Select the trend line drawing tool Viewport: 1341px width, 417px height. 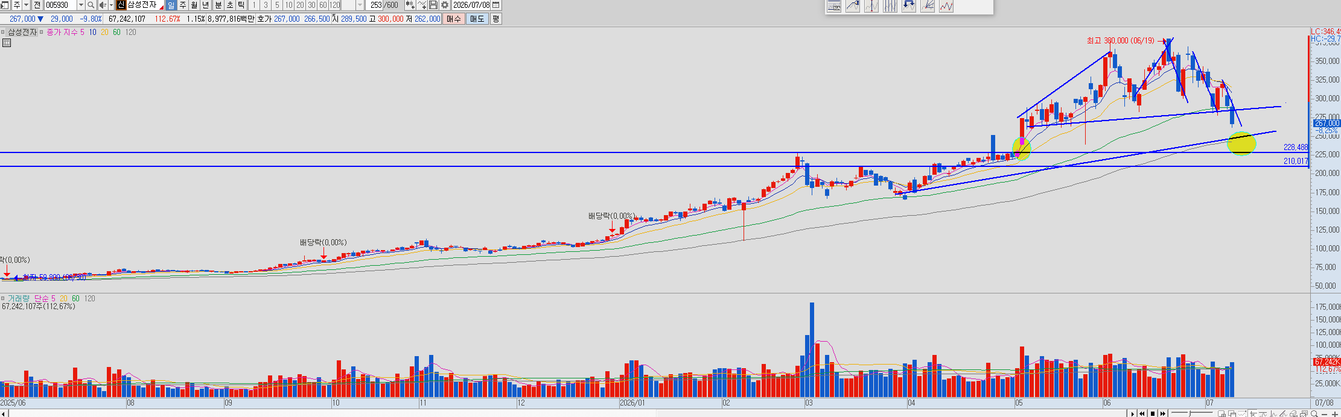853,6
